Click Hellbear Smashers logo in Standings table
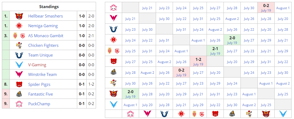 [x=19, y=16]
